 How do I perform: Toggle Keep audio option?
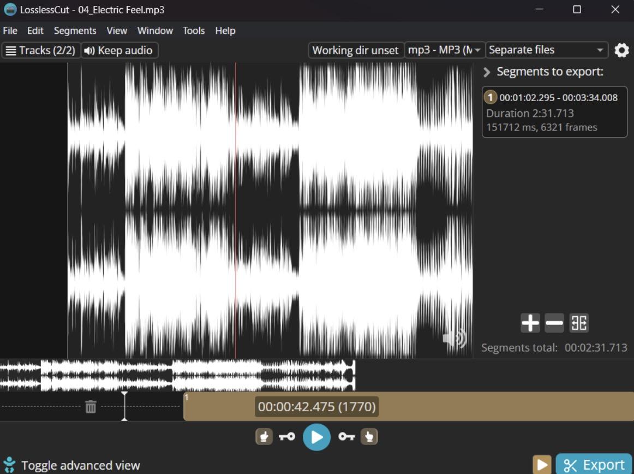(119, 51)
